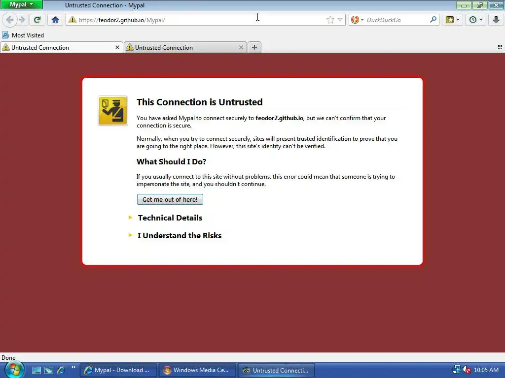This screenshot has height=378, width=505.
Task: Click the bold feodor2.github.io text in message
Action: pos(279,118)
